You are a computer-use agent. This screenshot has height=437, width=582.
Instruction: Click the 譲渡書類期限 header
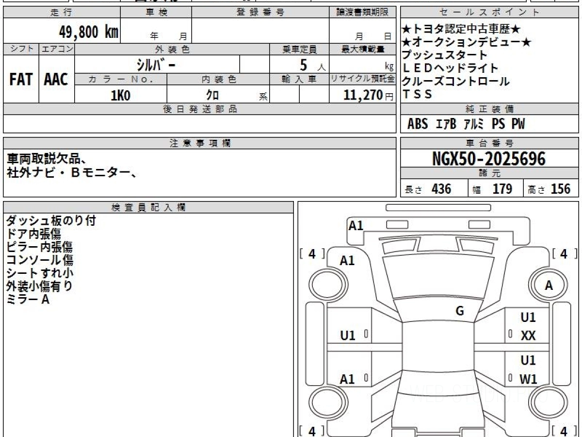coord(362,13)
